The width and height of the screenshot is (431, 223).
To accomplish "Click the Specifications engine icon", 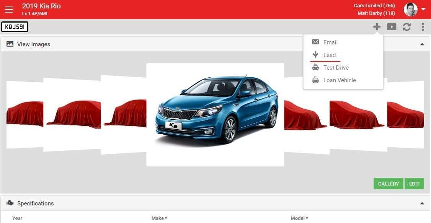I will pyautogui.click(x=10, y=203).
